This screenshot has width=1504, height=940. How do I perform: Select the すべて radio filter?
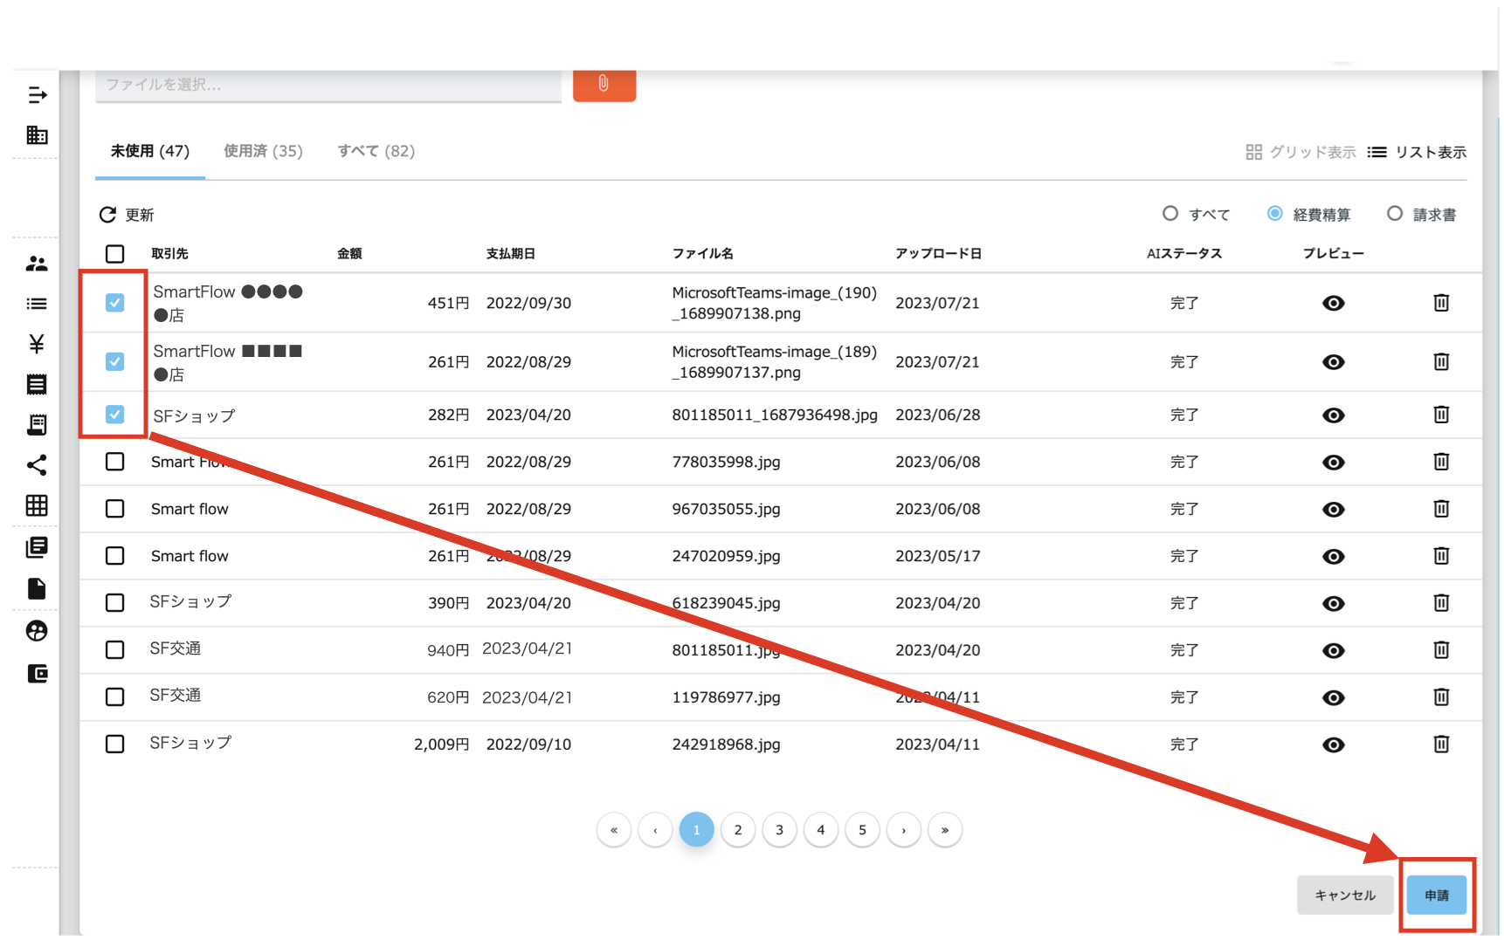1170,214
